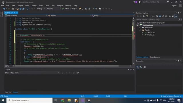Click the editor horizontal scrollbar

point(66,66)
